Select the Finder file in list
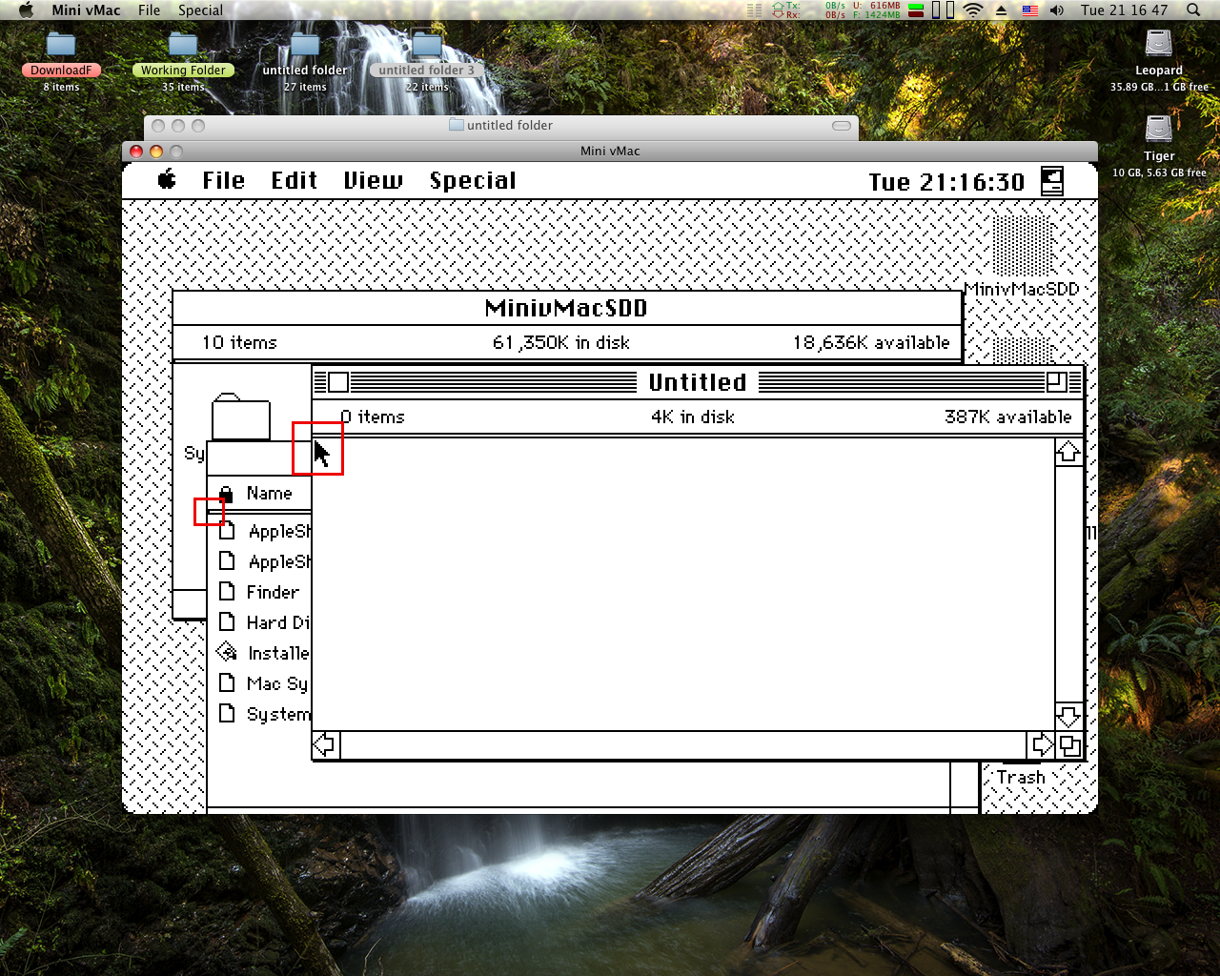 click(x=273, y=592)
